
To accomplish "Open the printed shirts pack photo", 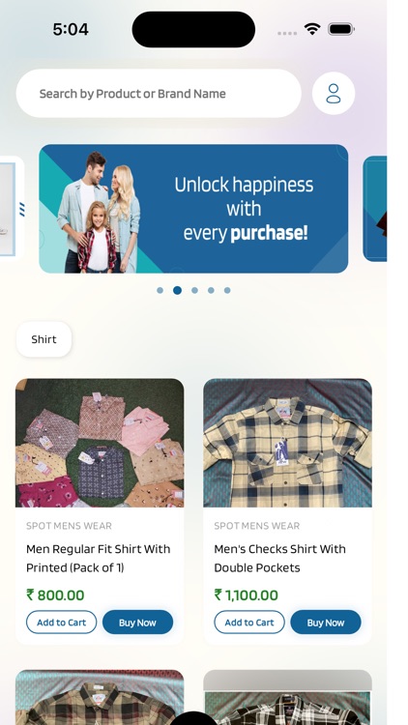I will click(100, 443).
